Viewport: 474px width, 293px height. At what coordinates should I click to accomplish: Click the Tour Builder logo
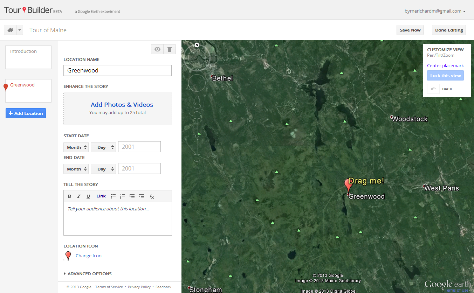[x=33, y=10]
